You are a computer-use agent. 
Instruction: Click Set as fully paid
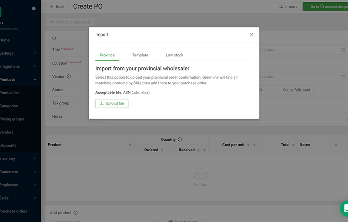(x=296, y=90)
